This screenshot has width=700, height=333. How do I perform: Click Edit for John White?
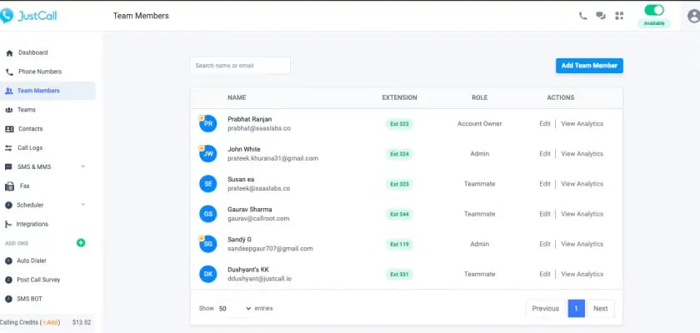(x=545, y=154)
